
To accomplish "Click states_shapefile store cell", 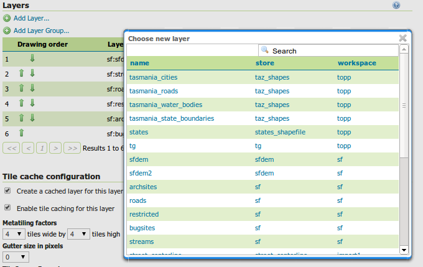I will coord(280,133).
